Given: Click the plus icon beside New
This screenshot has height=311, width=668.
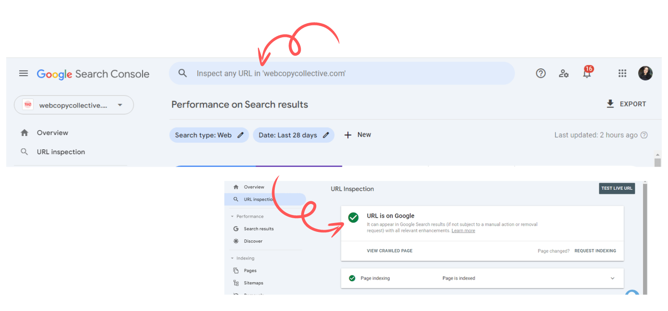Looking at the screenshot, I should [348, 135].
